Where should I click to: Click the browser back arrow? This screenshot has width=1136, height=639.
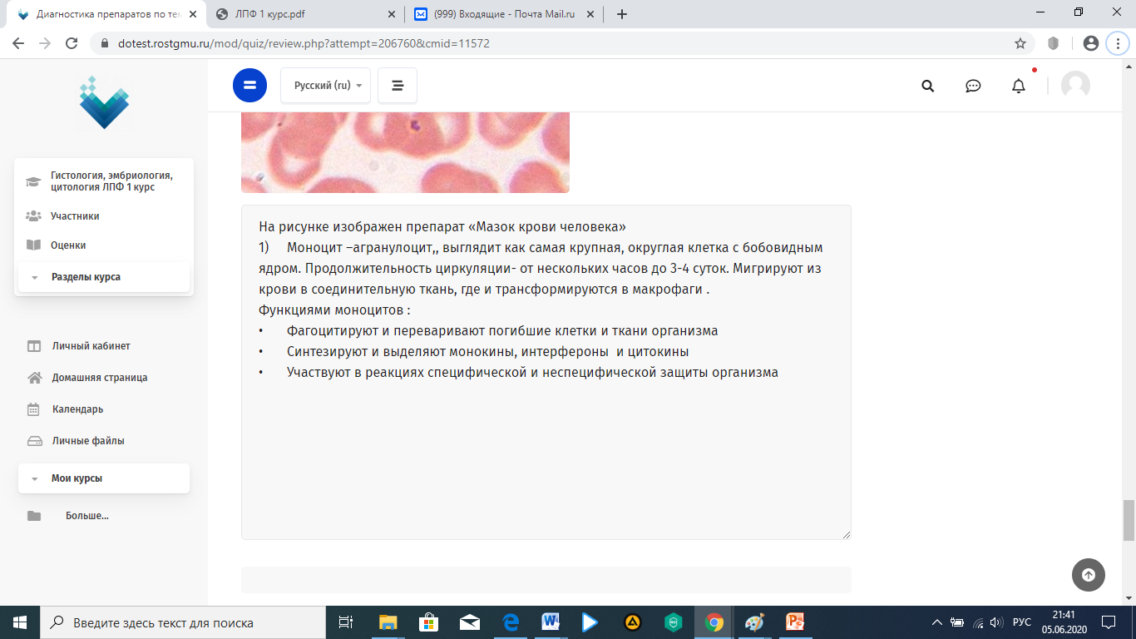click(x=18, y=43)
